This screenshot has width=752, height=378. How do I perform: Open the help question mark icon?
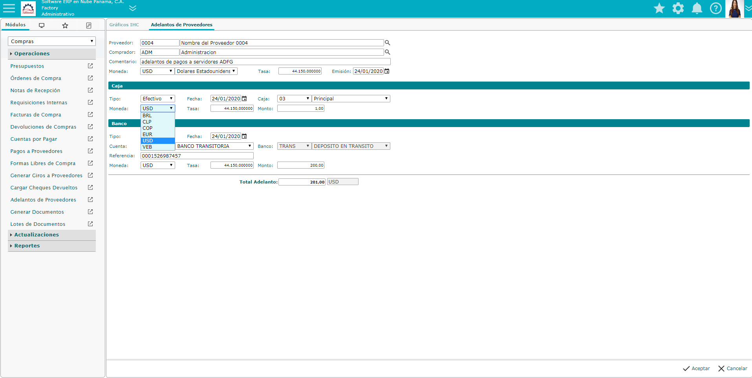tap(715, 8)
